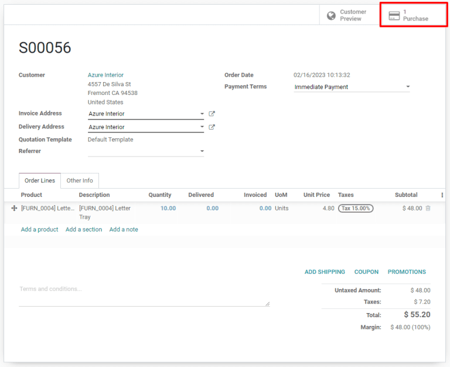Open Invoice Address external link icon
The height and width of the screenshot is (367, 450).
pyautogui.click(x=212, y=114)
